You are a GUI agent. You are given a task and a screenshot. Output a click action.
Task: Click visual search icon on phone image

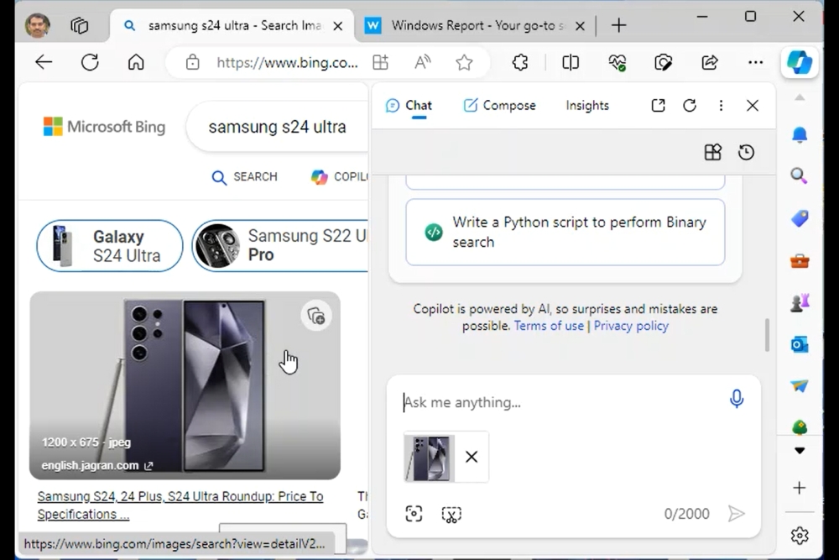point(315,317)
